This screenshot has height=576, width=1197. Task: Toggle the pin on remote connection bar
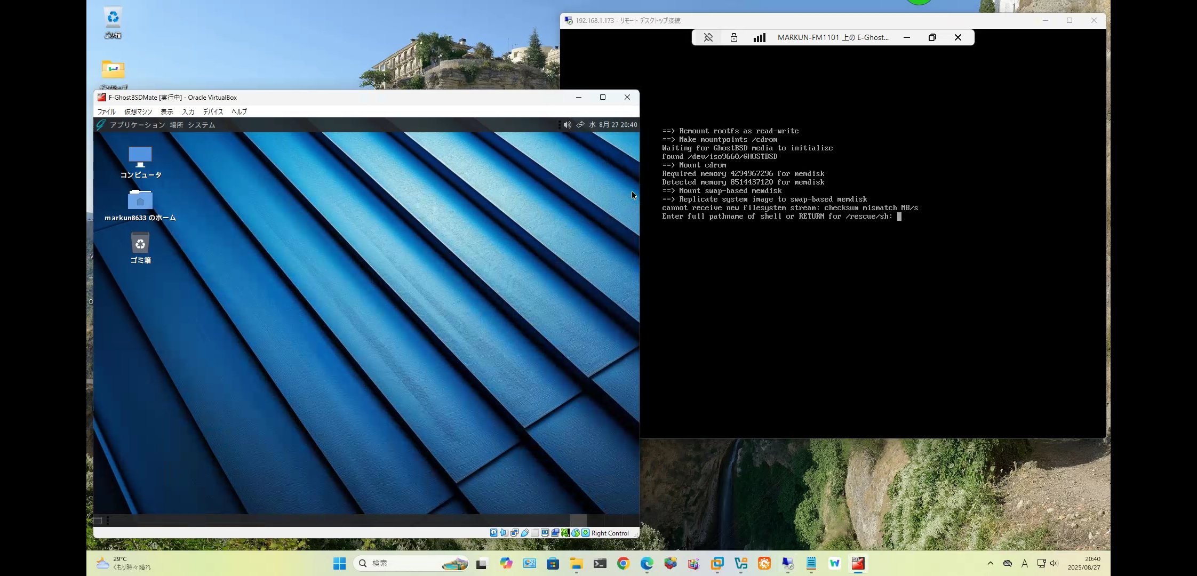[x=708, y=37]
